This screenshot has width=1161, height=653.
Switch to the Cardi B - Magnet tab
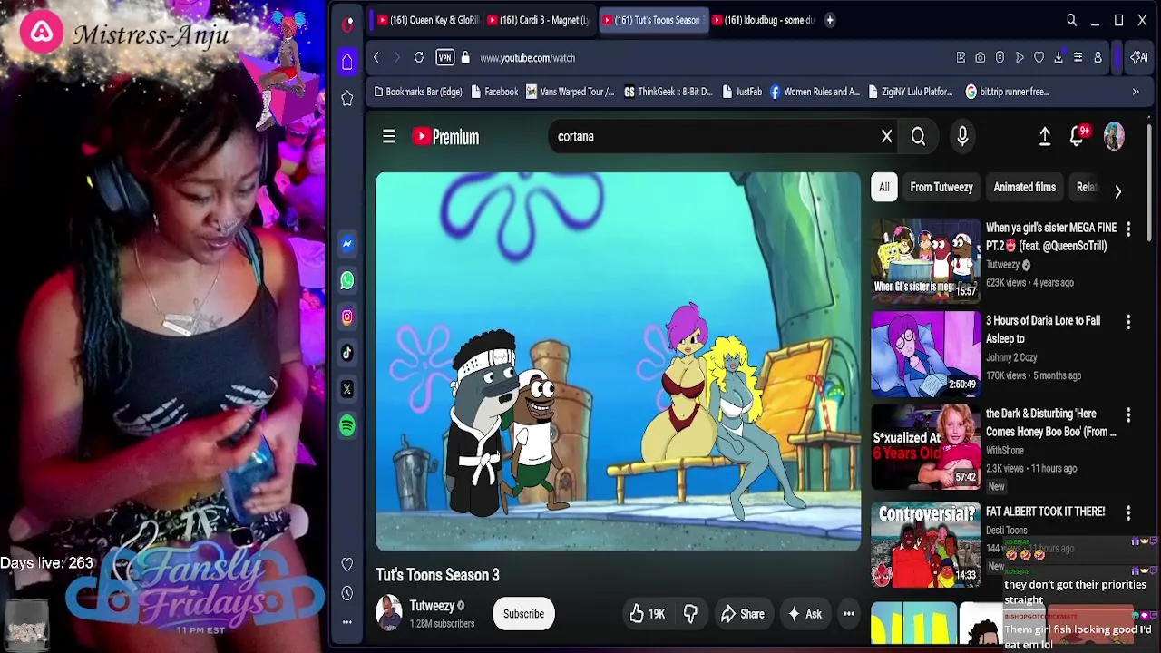tap(538, 20)
